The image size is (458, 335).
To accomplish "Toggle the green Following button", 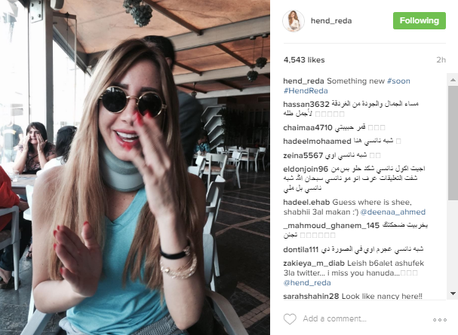I will (x=420, y=20).
